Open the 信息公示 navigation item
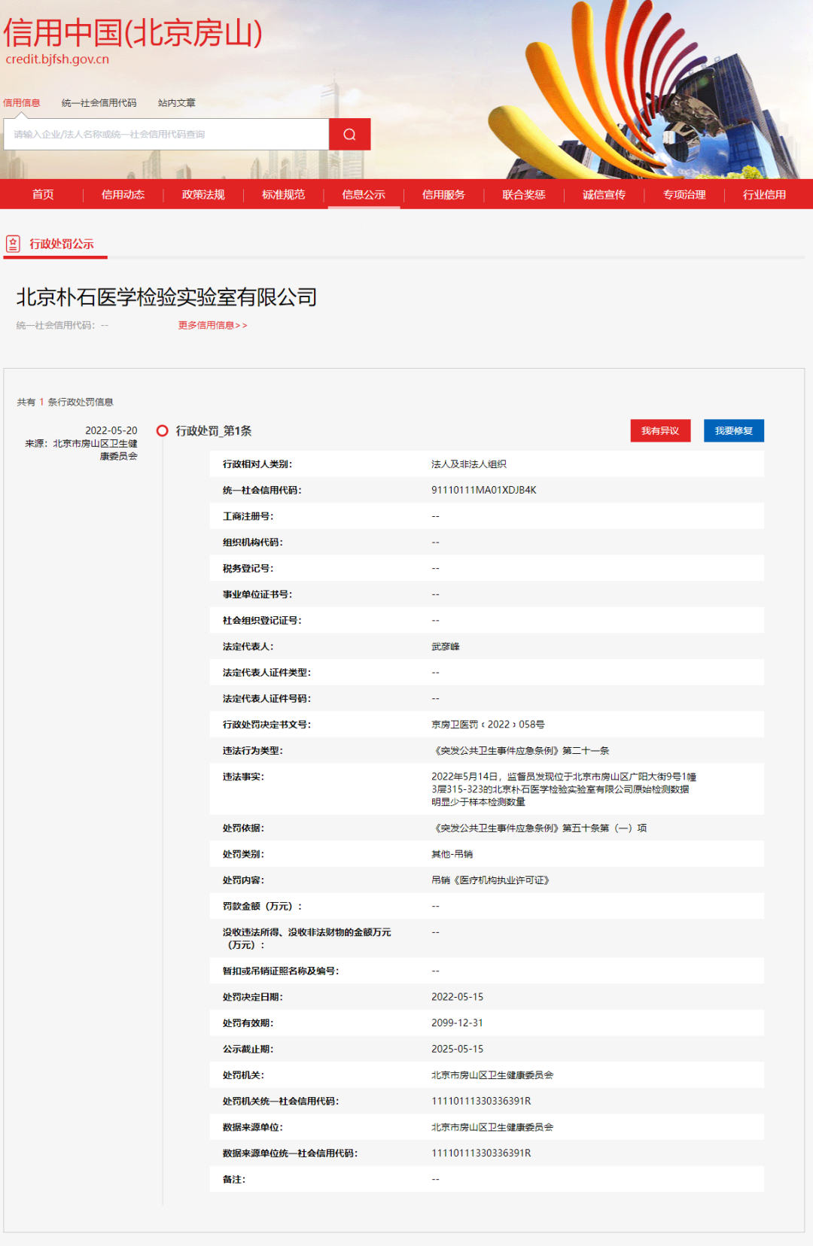Viewport: 813px width, 1246px height. pos(364,194)
